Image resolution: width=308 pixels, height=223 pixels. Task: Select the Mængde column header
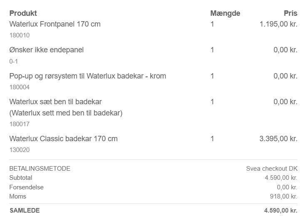click(225, 13)
